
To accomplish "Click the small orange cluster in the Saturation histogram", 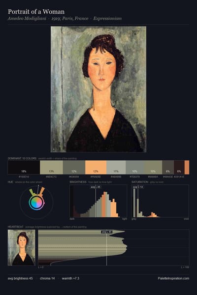I will [154, 215].
